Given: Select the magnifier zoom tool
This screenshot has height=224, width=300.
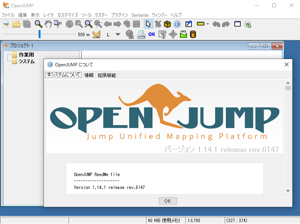Looking at the screenshot, I should click(x=38, y=24).
